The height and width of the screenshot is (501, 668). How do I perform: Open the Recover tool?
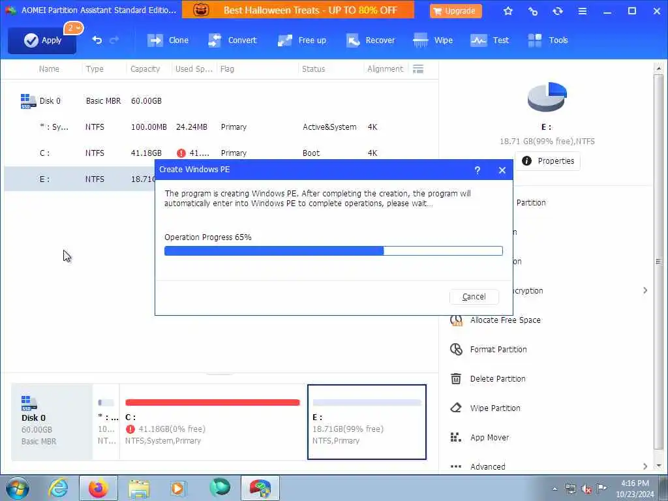click(371, 40)
